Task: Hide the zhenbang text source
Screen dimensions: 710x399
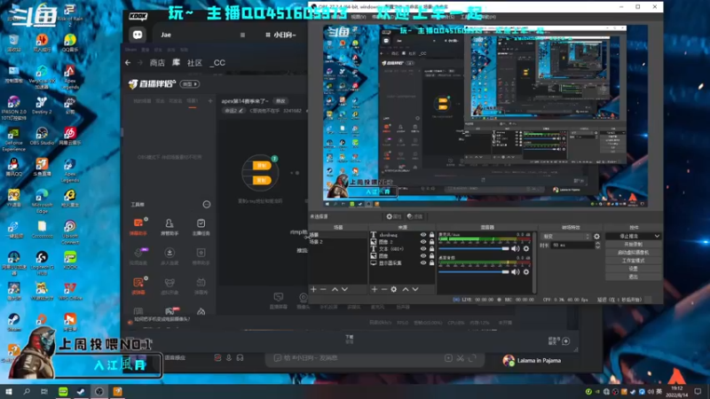Action: coord(423,235)
